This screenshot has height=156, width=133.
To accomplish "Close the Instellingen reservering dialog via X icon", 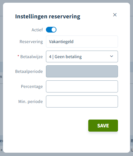I will (x=115, y=15).
